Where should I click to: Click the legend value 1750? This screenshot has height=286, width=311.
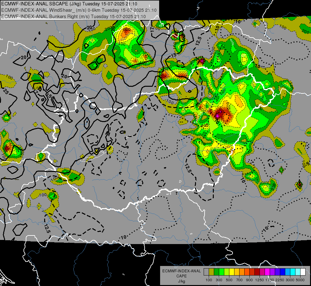[x=270, y=280]
